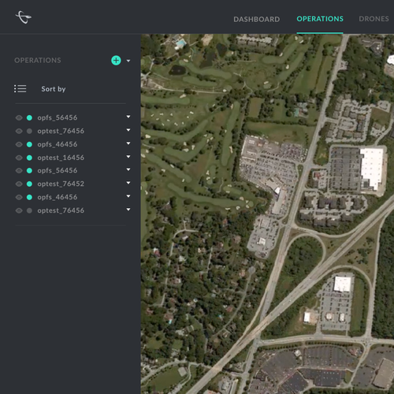The width and height of the screenshot is (394, 394).
Task: Expand the last optest_76456 arrow
Action: (x=128, y=210)
